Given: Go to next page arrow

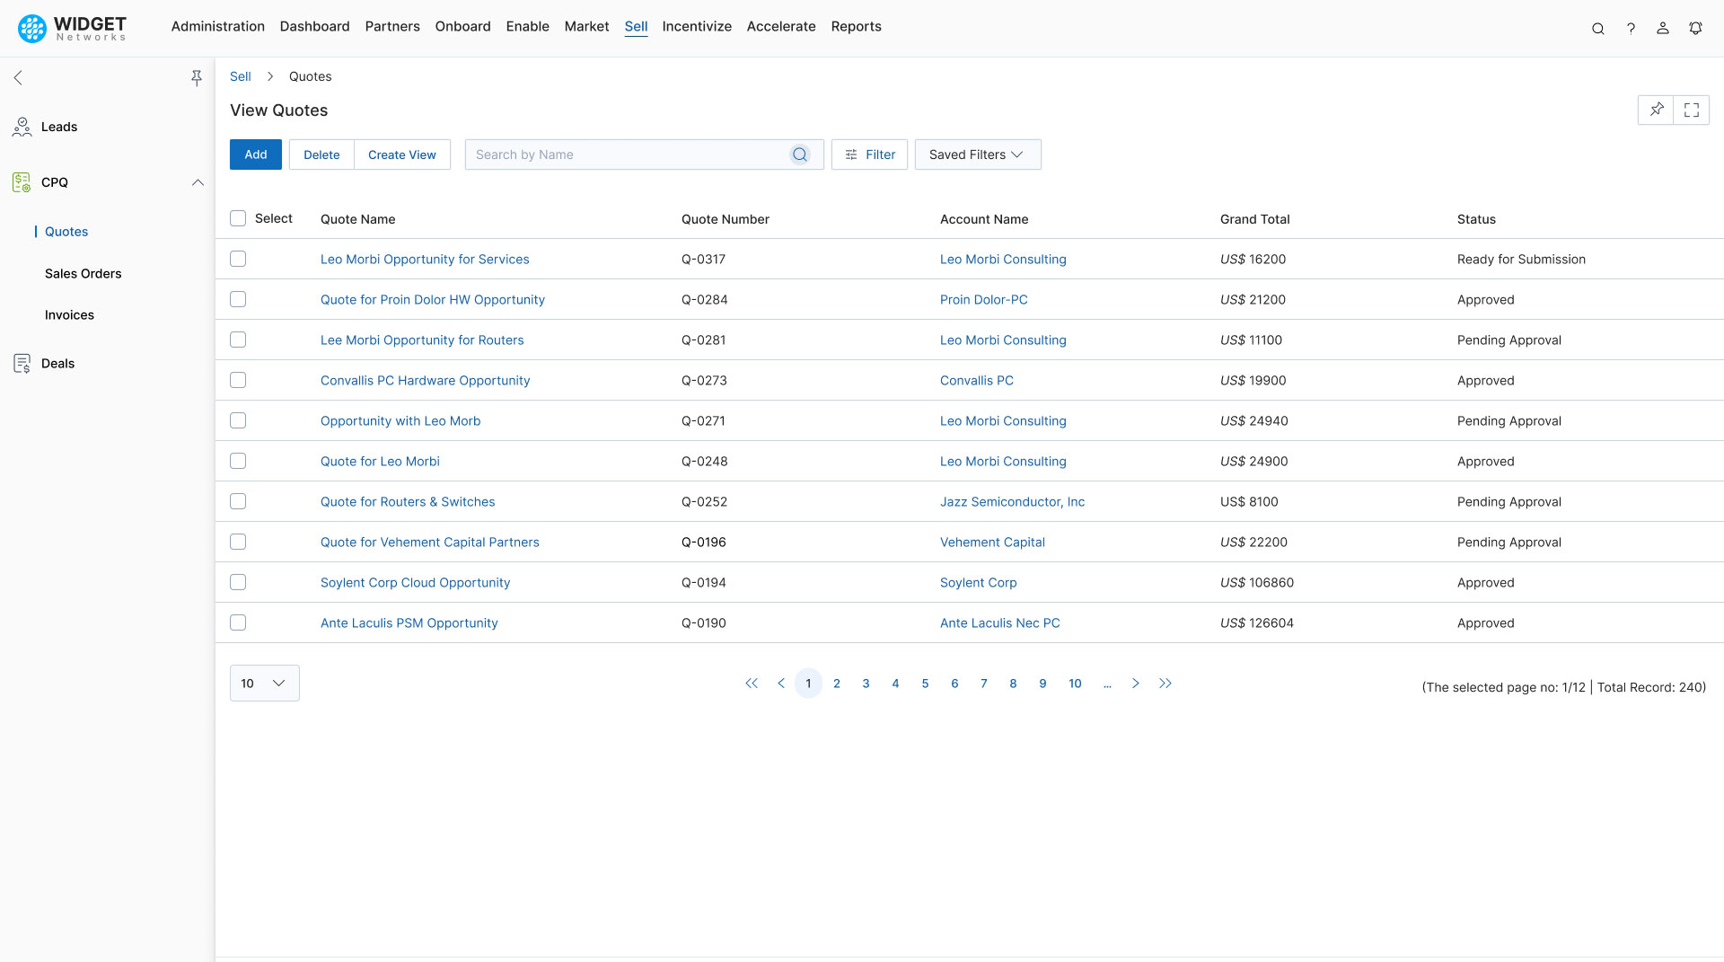Looking at the screenshot, I should tap(1136, 684).
